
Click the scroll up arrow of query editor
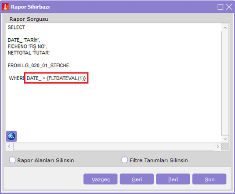(x=225, y=28)
